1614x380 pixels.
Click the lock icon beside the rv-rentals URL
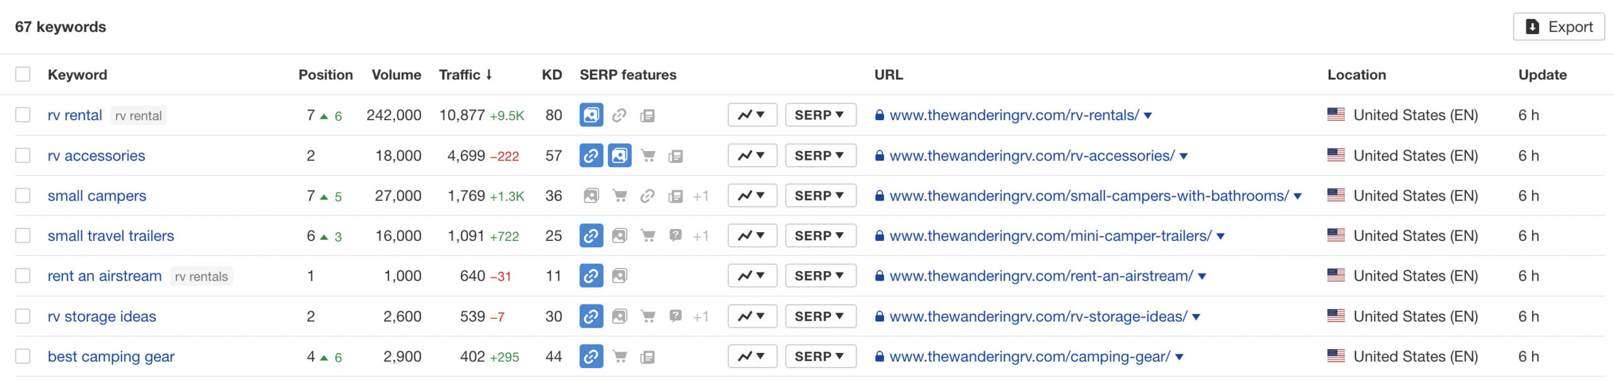(879, 115)
